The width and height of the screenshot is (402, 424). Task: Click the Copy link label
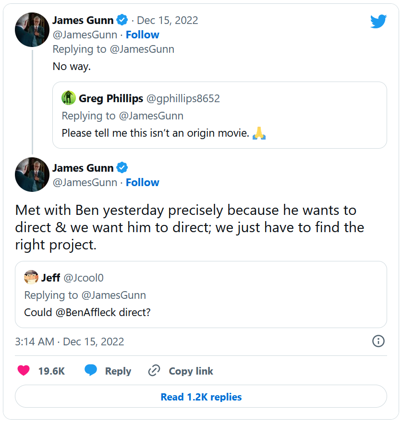(191, 371)
